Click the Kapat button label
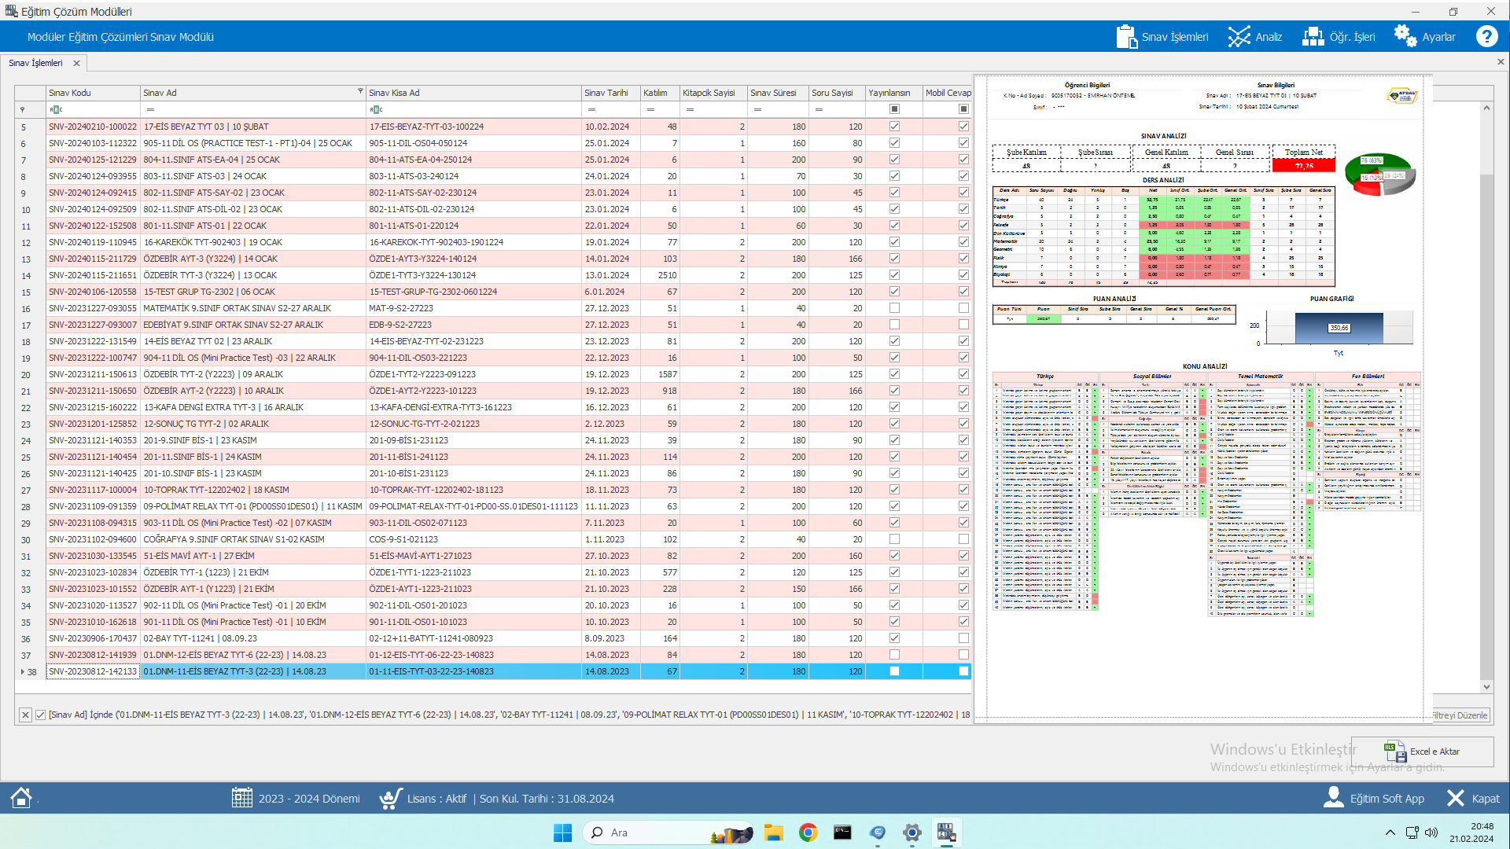The width and height of the screenshot is (1510, 849). [x=1485, y=799]
